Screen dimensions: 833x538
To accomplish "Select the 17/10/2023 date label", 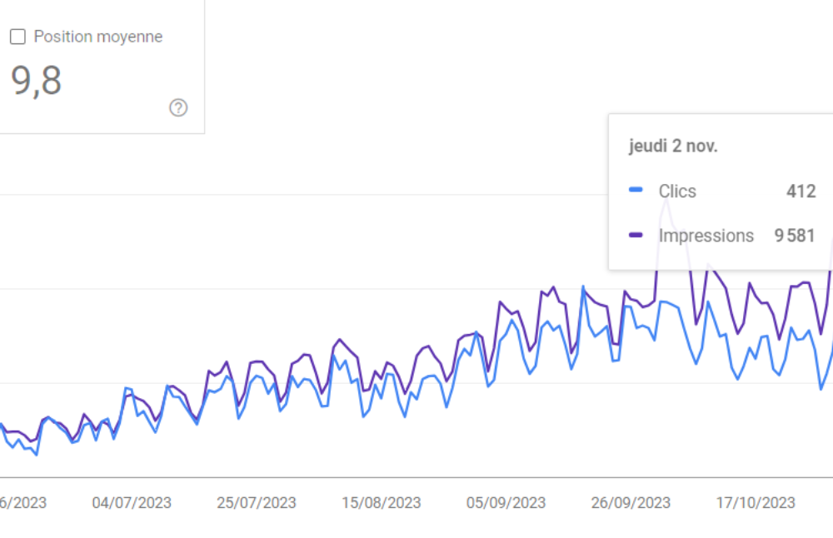I will click(x=756, y=502).
